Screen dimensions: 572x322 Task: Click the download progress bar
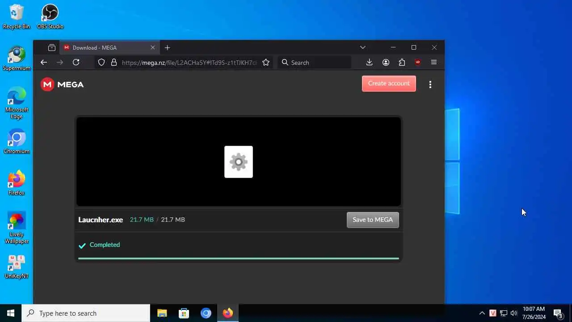tap(239, 258)
